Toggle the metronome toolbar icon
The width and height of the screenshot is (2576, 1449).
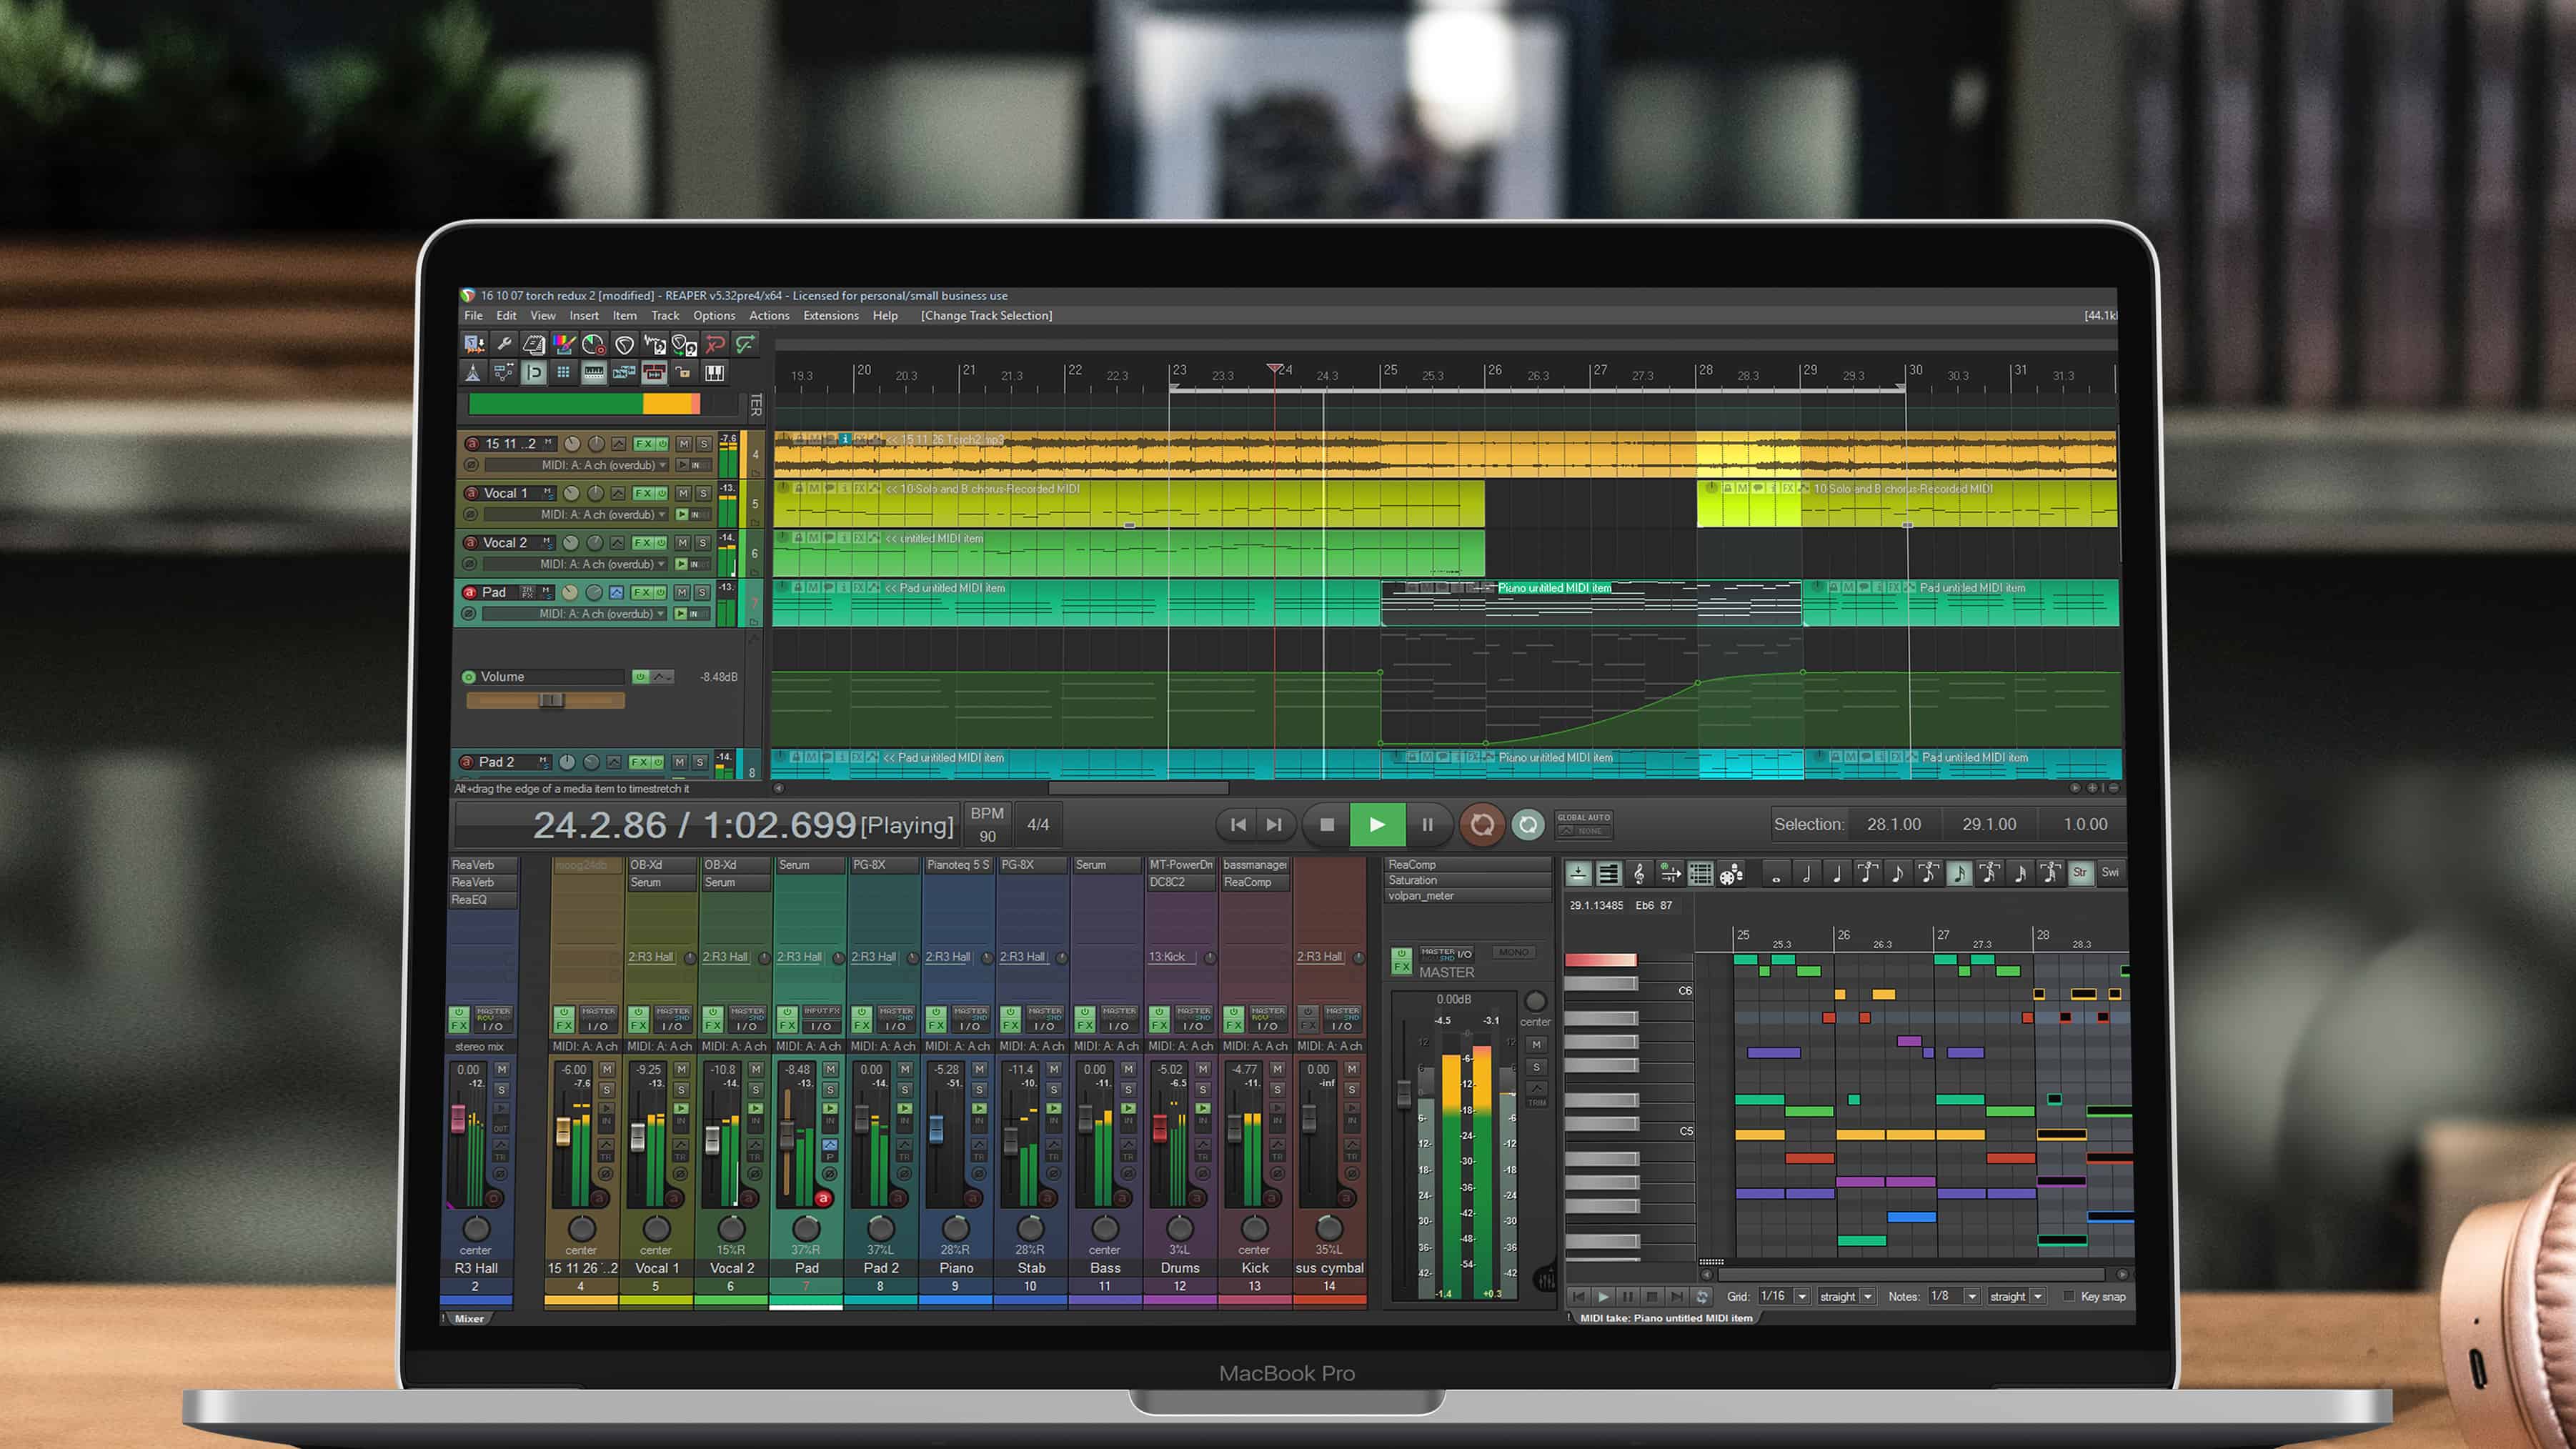tap(474, 373)
